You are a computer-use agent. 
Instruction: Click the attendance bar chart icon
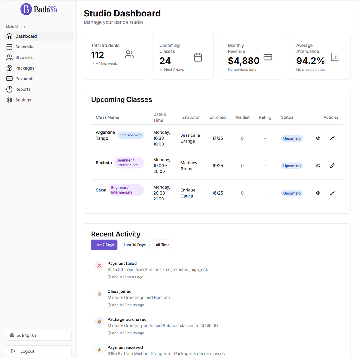[x=334, y=57]
